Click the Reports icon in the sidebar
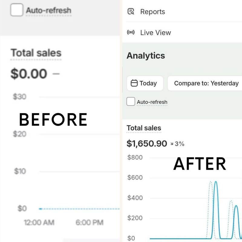 click(x=131, y=12)
